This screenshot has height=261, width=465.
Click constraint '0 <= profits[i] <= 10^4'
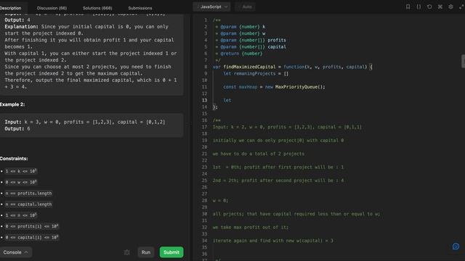click(x=32, y=226)
